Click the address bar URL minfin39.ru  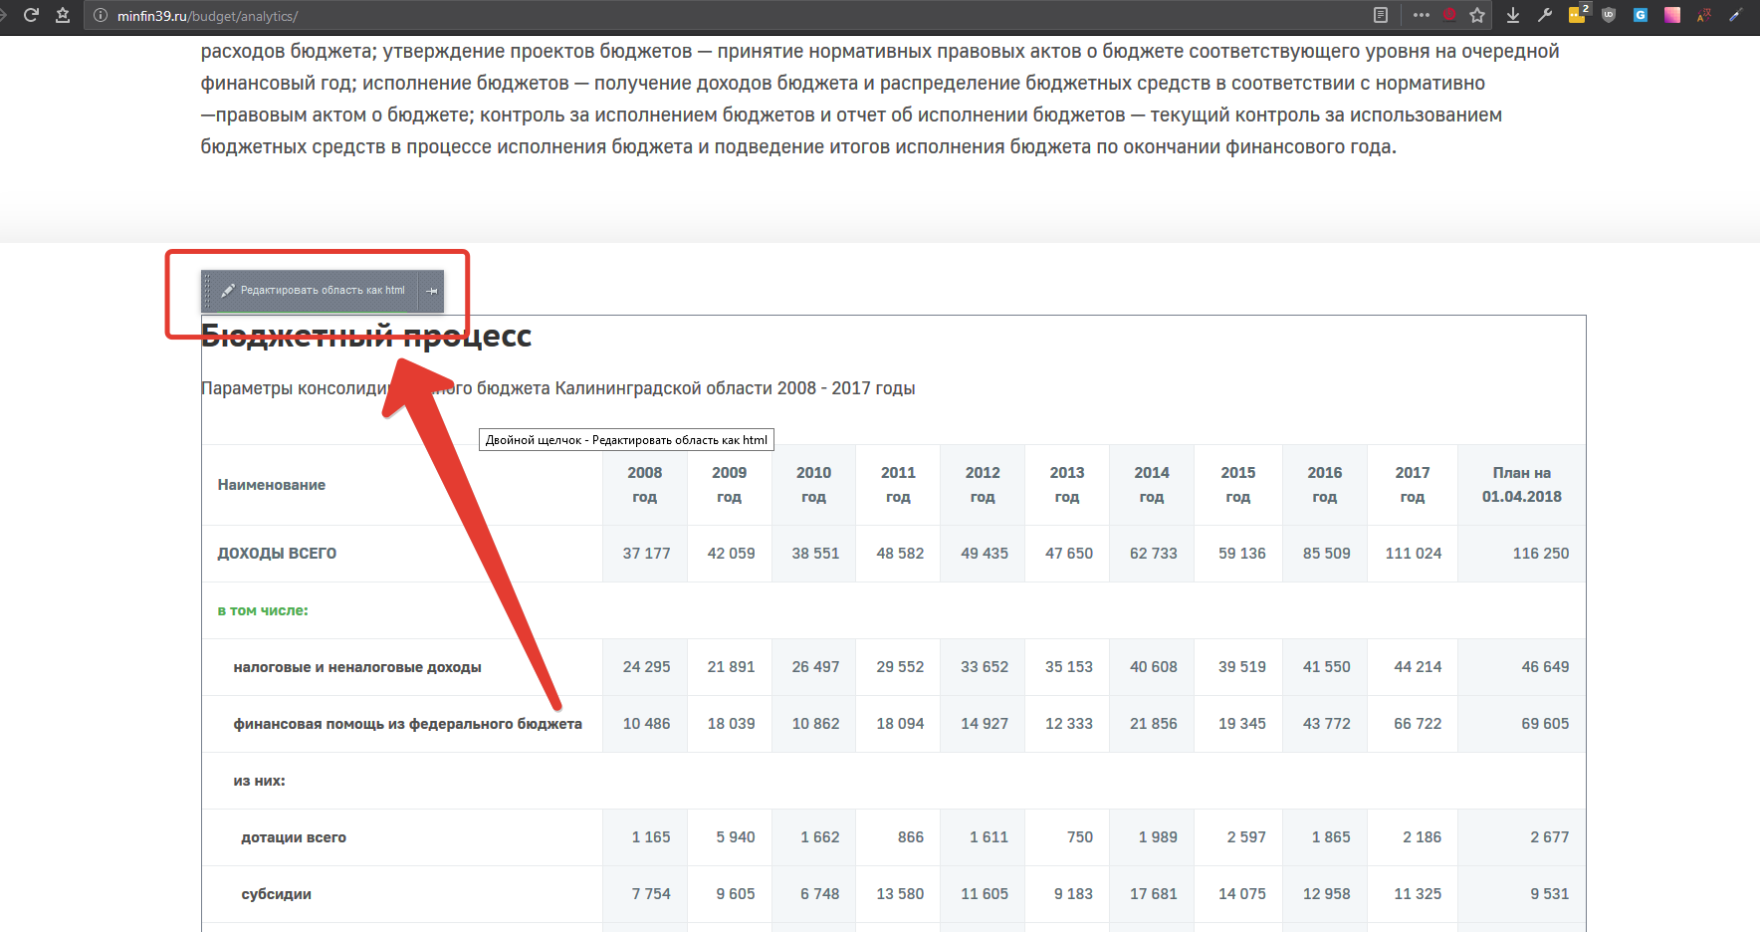[x=207, y=16]
